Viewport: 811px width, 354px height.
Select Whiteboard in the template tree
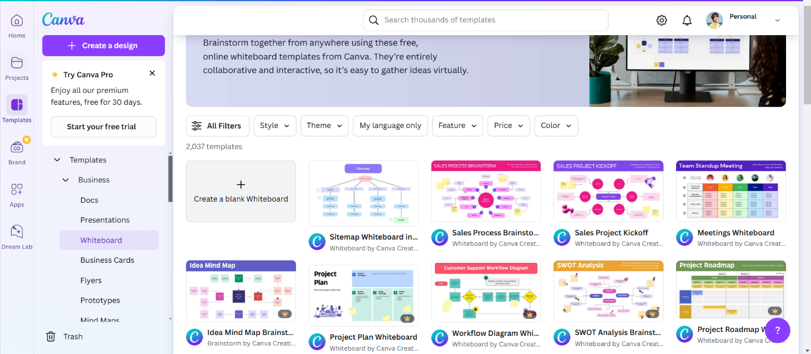[x=109, y=240]
